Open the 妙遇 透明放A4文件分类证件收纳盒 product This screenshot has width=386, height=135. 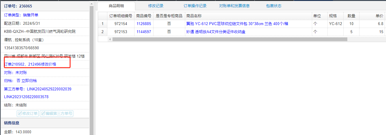tap(216, 32)
